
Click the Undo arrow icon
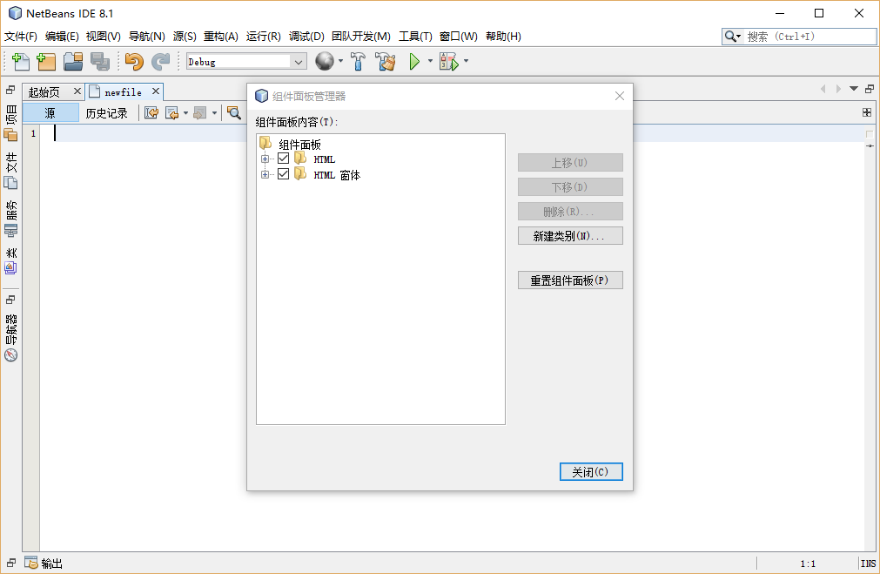133,62
